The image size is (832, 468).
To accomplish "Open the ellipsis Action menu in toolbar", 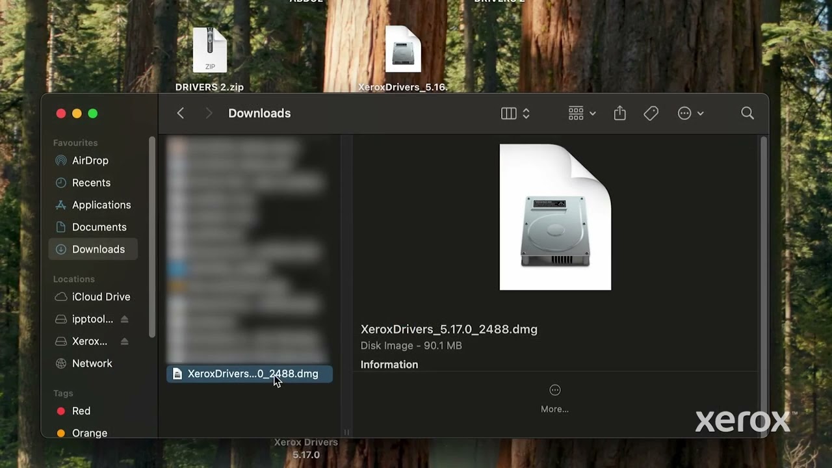I will point(690,114).
